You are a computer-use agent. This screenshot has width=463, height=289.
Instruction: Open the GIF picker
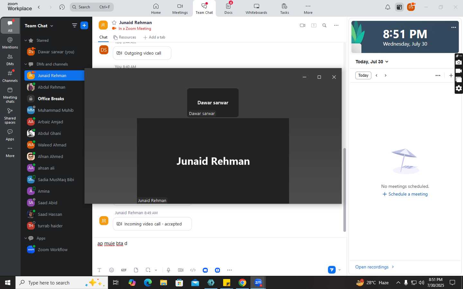[x=124, y=270]
